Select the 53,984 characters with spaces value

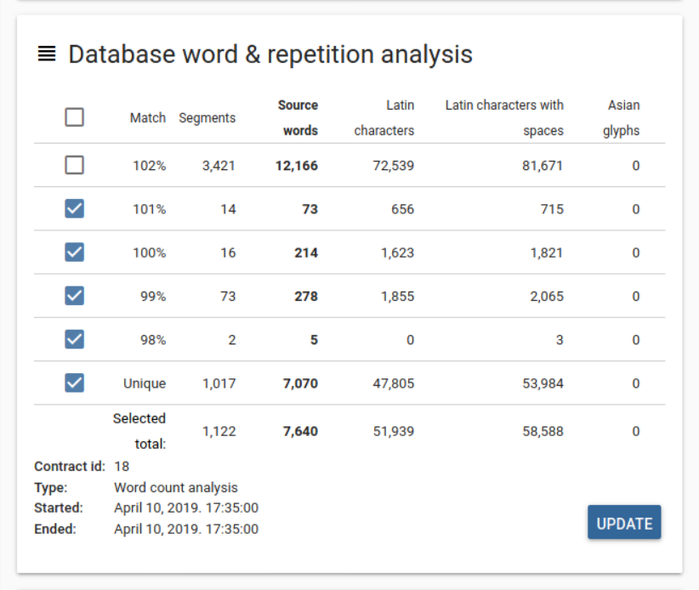tap(543, 383)
